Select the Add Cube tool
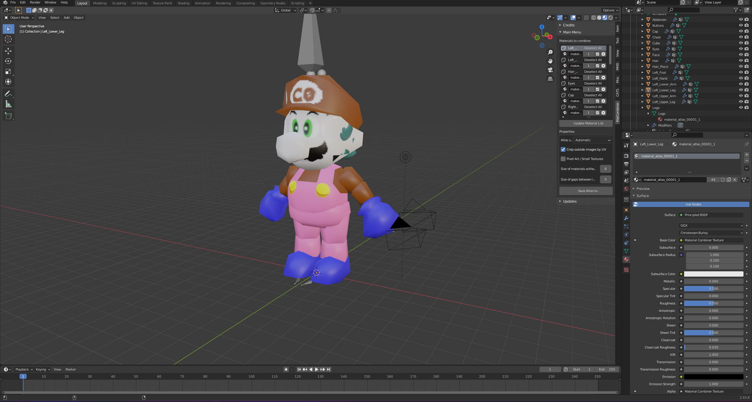Viewport: 752px width, 402px height. tap(8, 116)
